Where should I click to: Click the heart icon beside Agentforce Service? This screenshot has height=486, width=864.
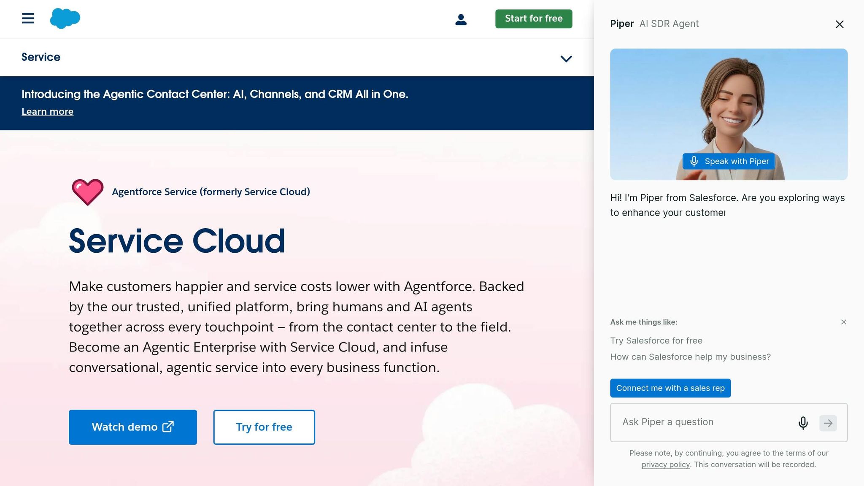click(88, 192)
